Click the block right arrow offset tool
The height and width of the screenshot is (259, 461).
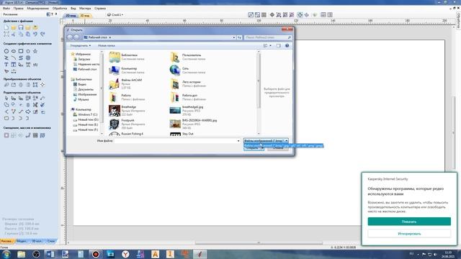(x=28, y=112)
